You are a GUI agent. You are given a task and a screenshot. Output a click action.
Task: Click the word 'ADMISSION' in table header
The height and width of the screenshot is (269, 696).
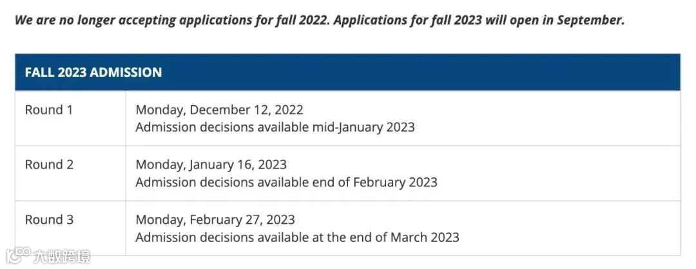point(126,72)
